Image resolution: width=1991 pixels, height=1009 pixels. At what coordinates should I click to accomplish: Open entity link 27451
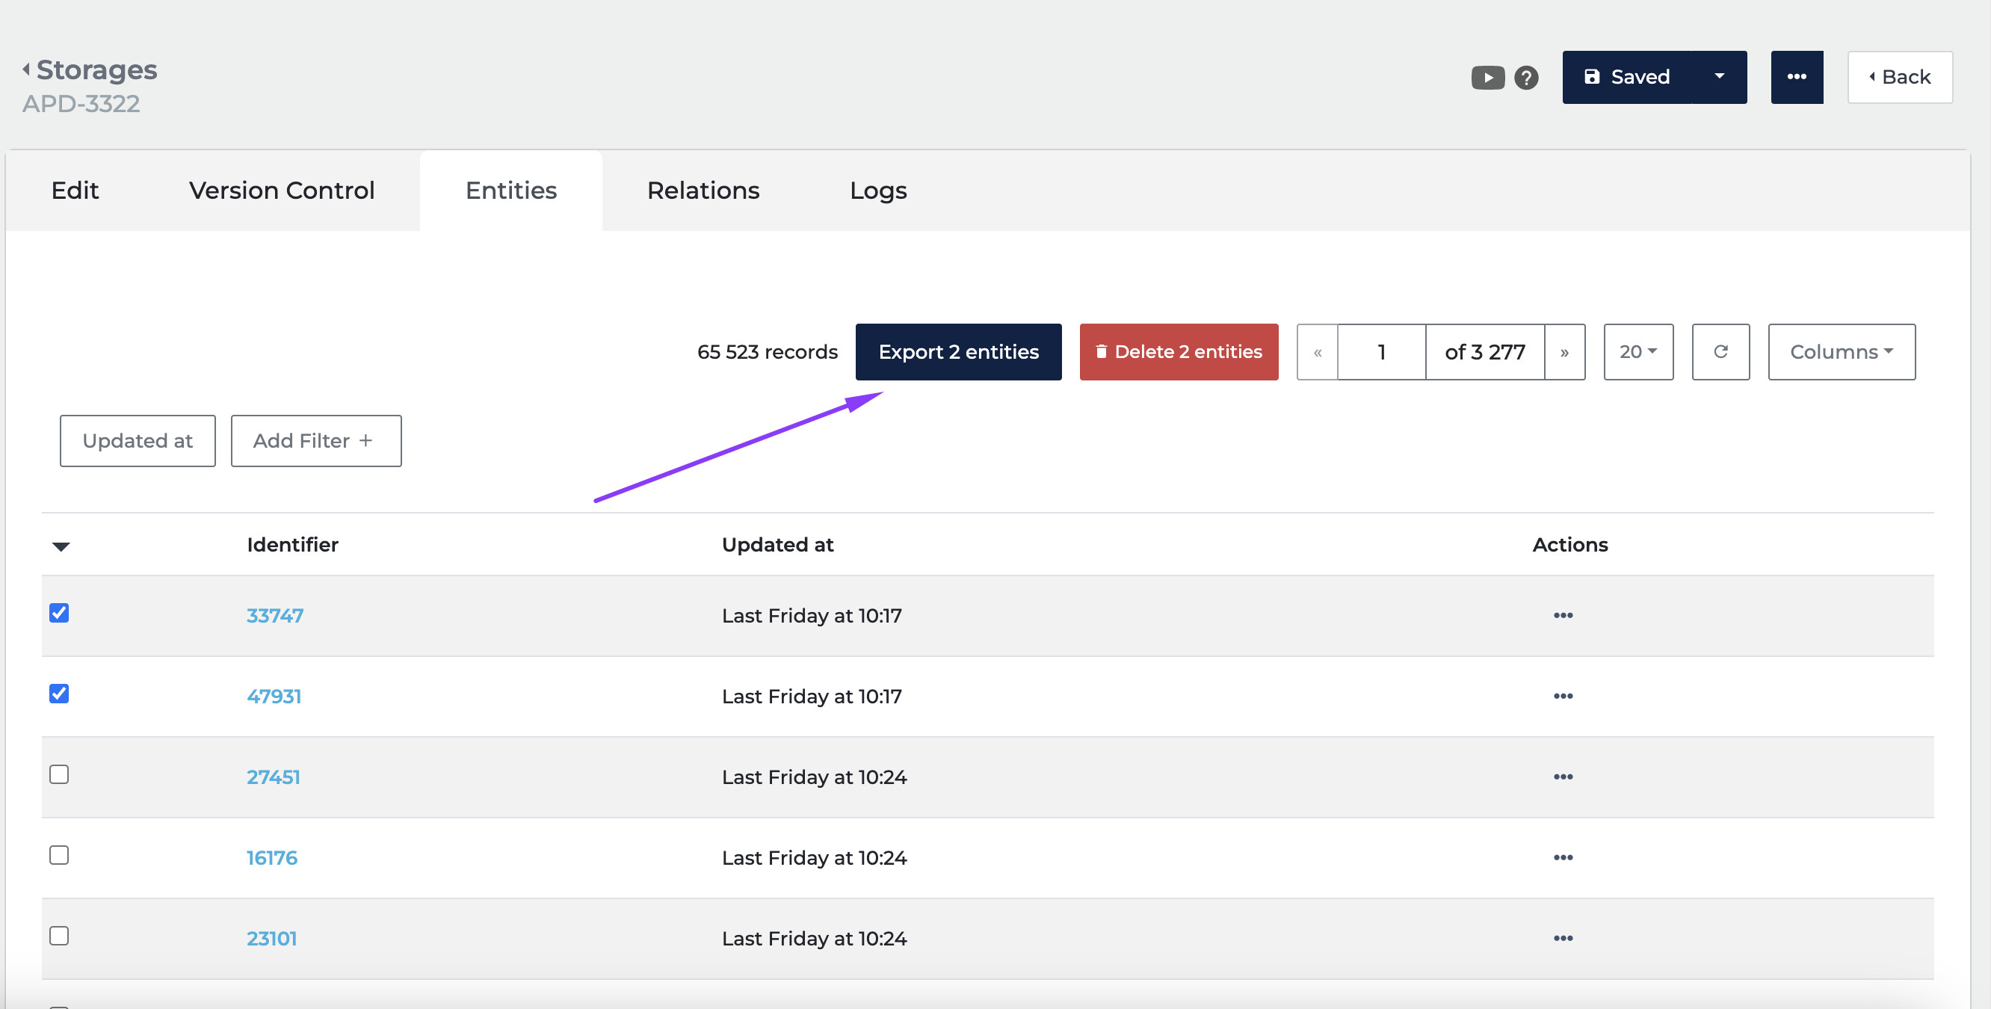coord(274,777)
